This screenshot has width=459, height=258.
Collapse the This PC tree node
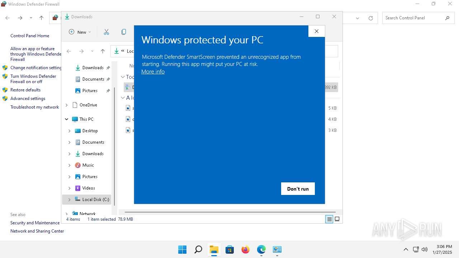click(67, 119)
